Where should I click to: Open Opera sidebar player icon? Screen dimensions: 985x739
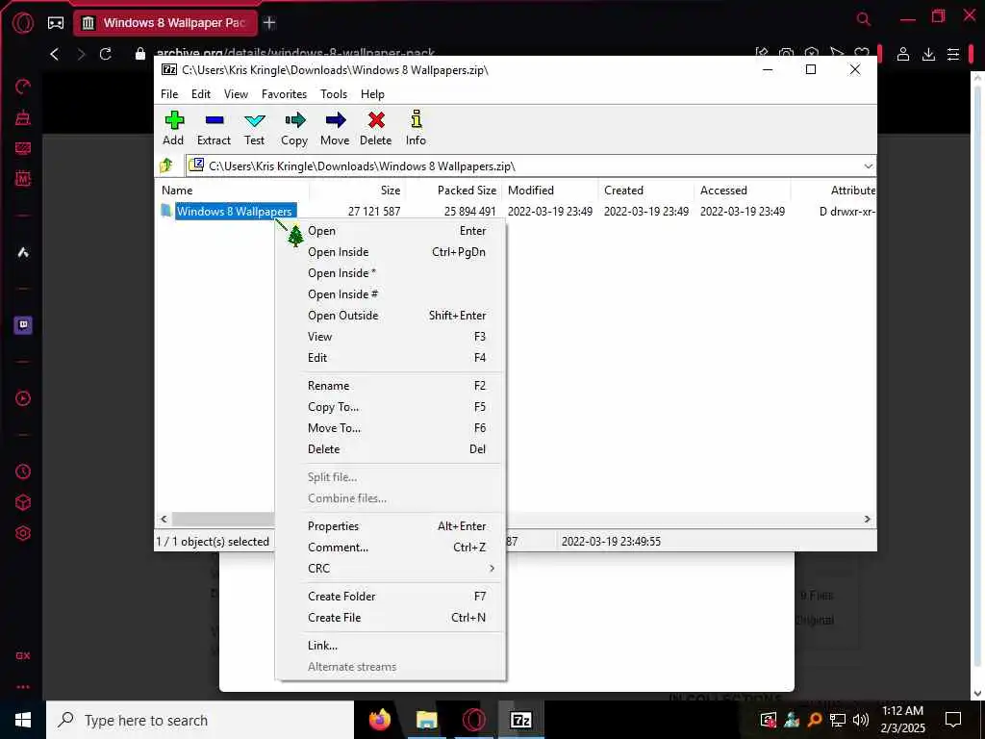23,398
